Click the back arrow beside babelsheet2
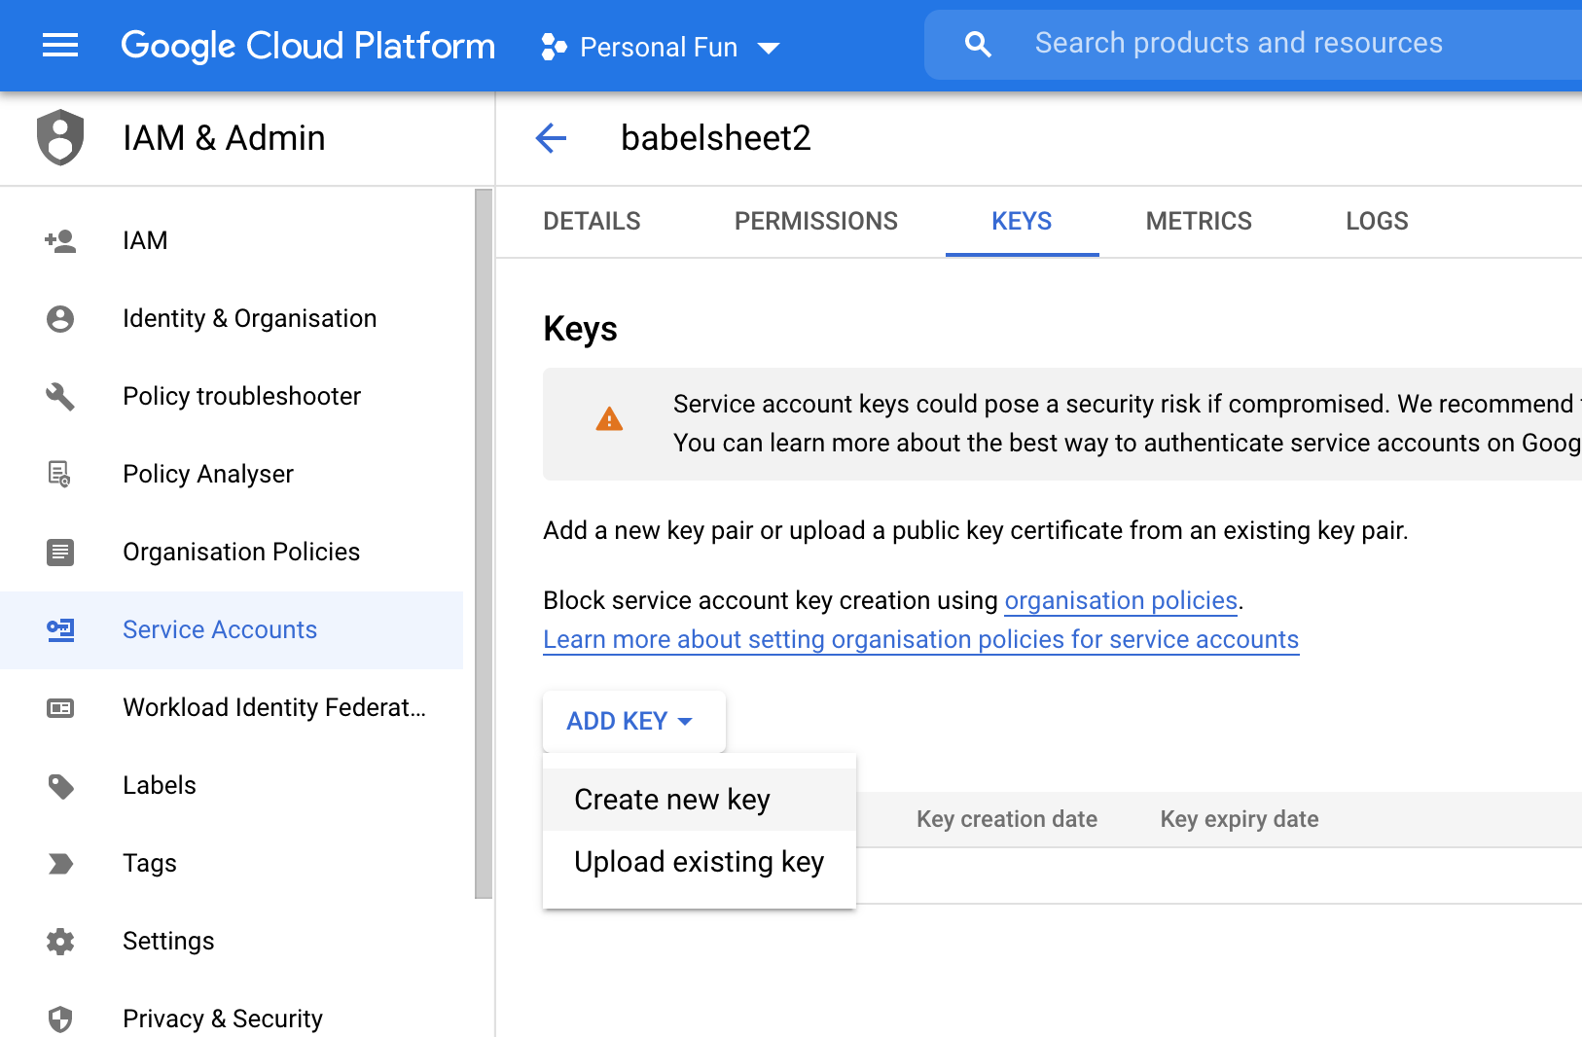 point(551,138)
